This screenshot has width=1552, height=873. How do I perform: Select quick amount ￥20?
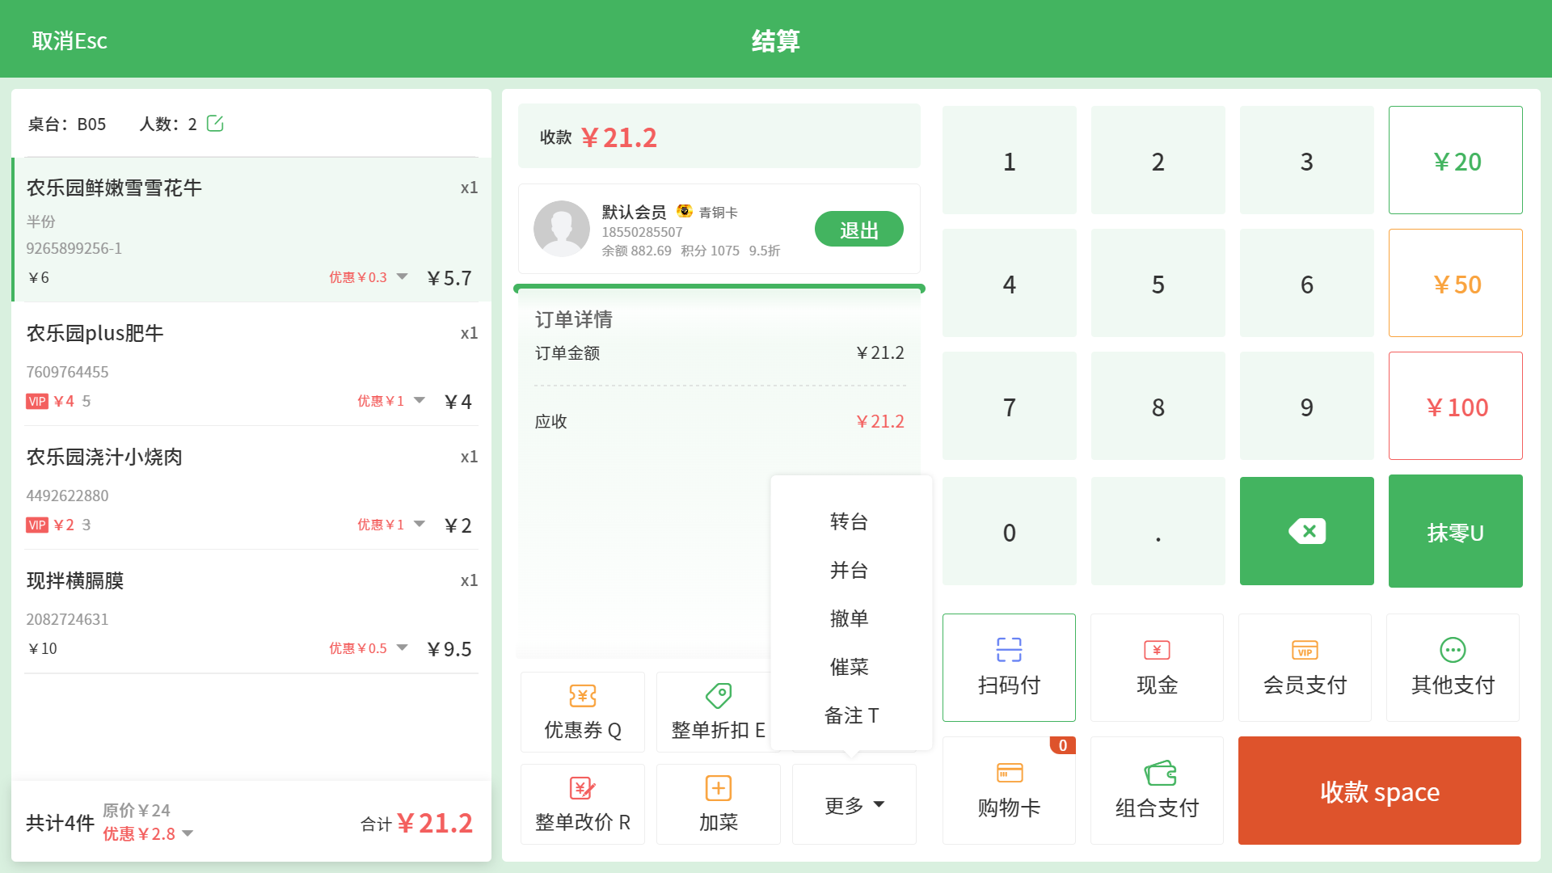(x=1455, y=160)
